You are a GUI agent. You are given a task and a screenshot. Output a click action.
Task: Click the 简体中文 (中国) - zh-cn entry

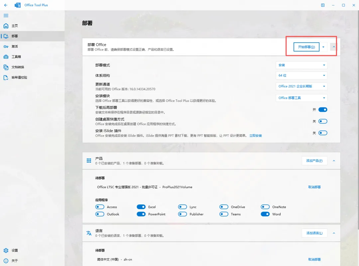(x=114, y=260)
